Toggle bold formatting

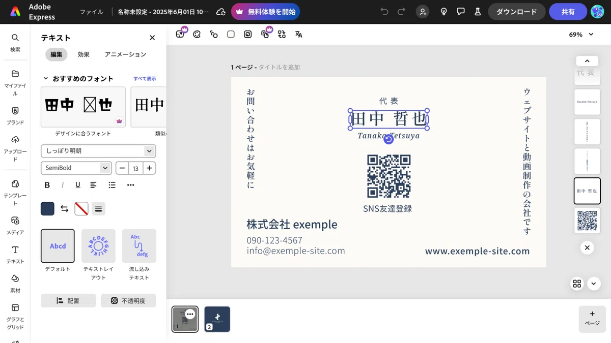pos(47,185)
